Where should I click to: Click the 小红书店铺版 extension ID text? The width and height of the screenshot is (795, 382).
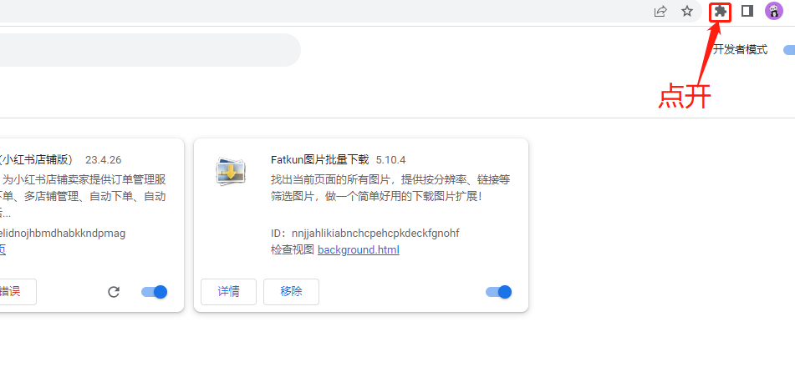pyautogui.click(x=62, y=234)
